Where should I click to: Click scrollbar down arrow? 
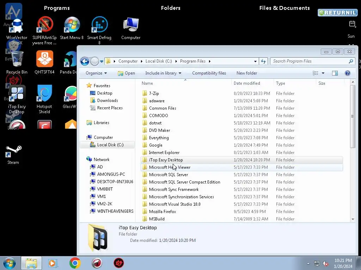353,219
